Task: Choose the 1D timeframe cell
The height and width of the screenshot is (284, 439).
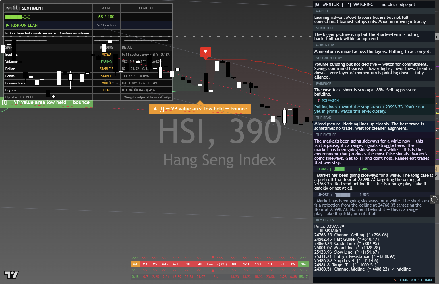Action: pos(270,264)
